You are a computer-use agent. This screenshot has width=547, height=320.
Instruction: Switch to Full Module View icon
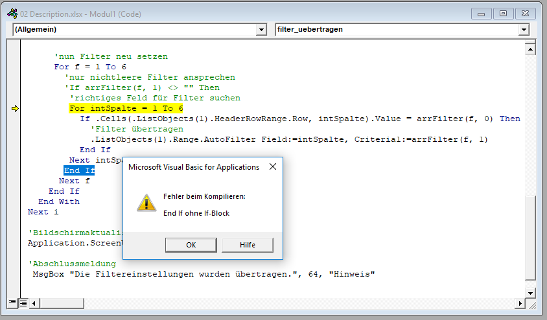(23, 303)
